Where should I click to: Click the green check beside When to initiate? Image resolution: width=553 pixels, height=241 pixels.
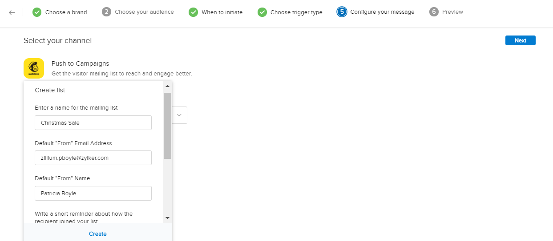click(x=193, y=12)
